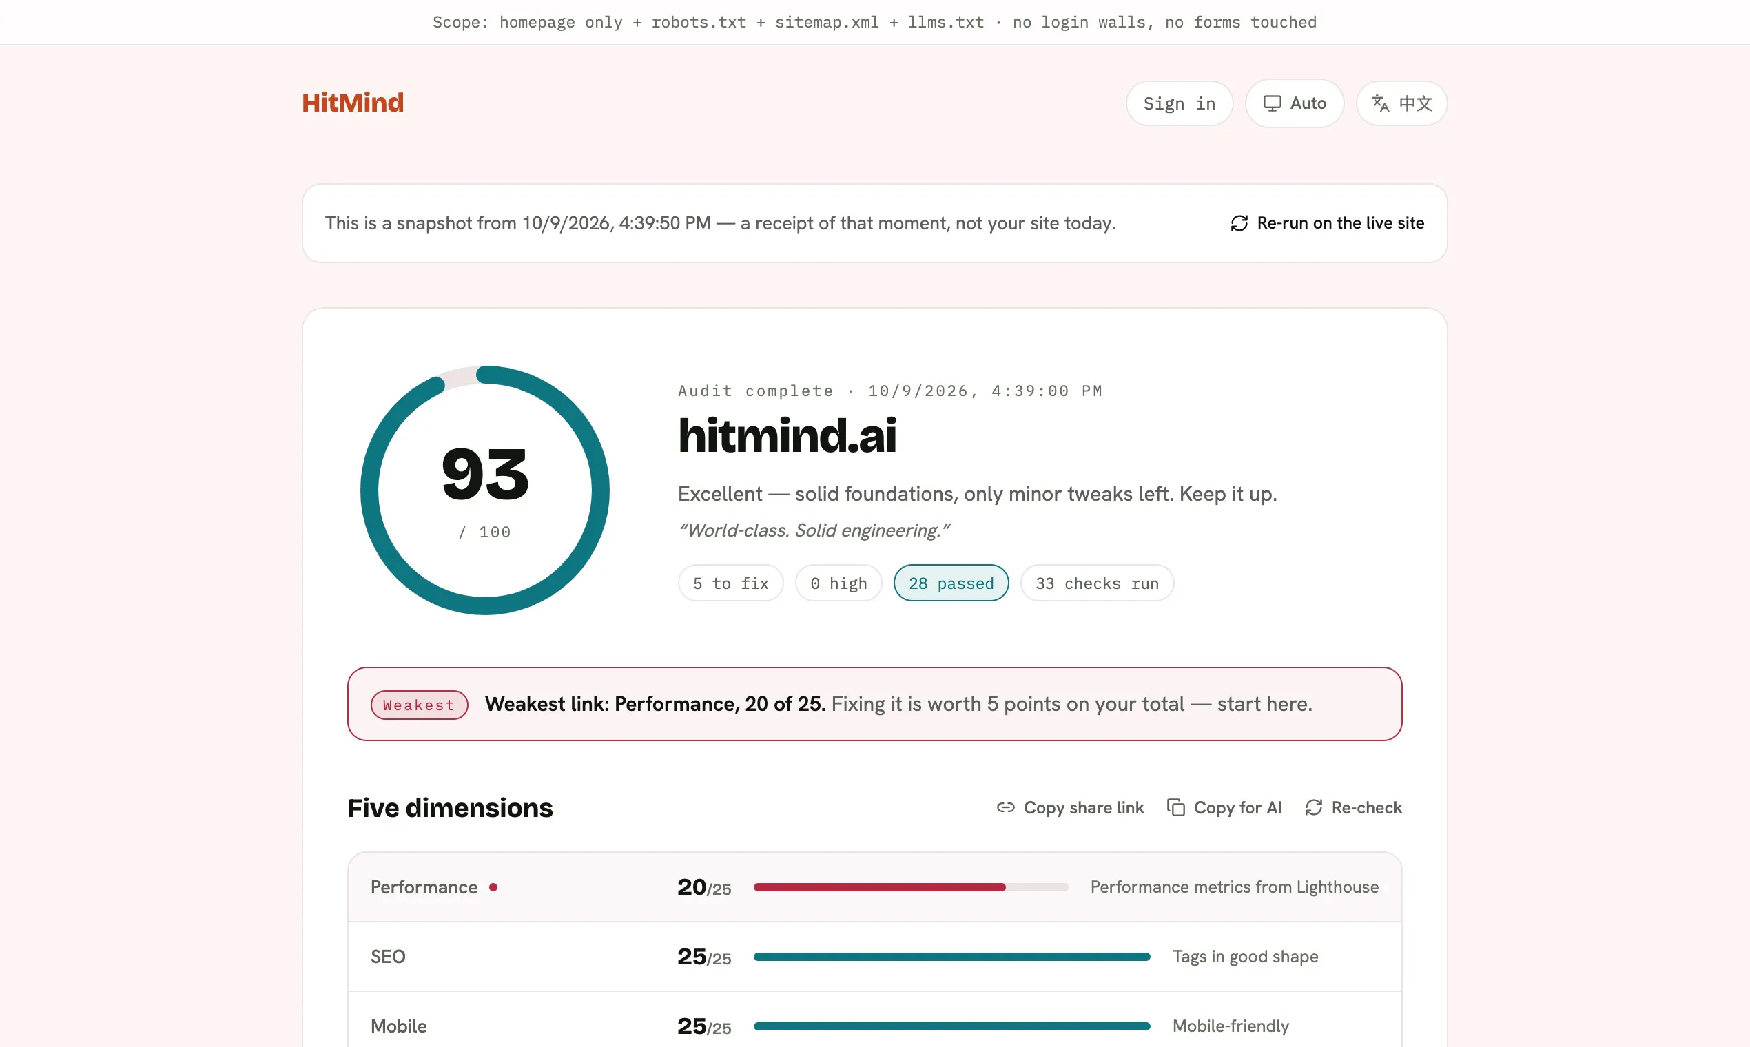
Task: Click the Scope notice text at top
Action: click(x=874, y=23)
